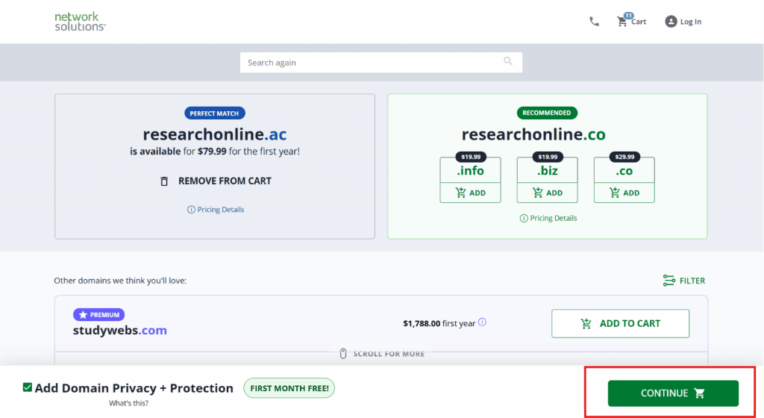Click the Search again input field

pyautogui.click(x=373, y=63)
